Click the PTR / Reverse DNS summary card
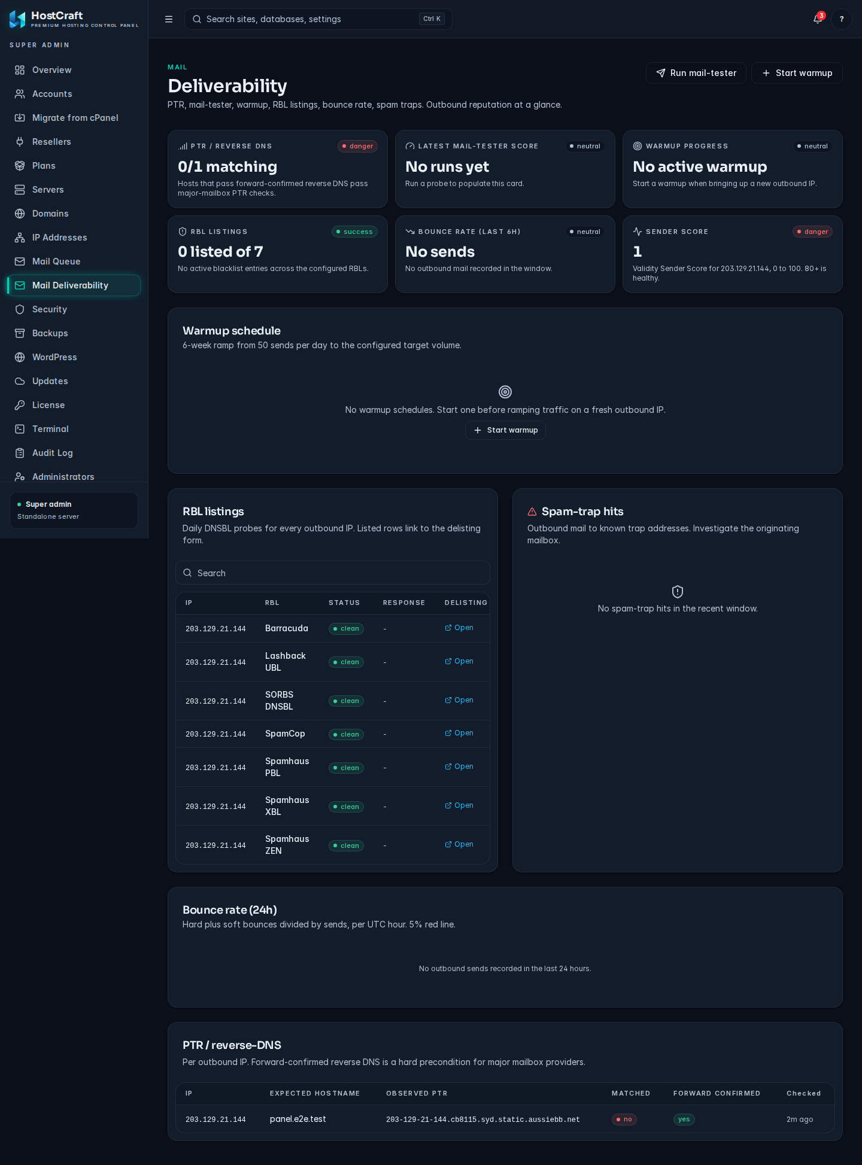Image resolution: width=862 pixels, height=1165 pixels. (278, 169)
